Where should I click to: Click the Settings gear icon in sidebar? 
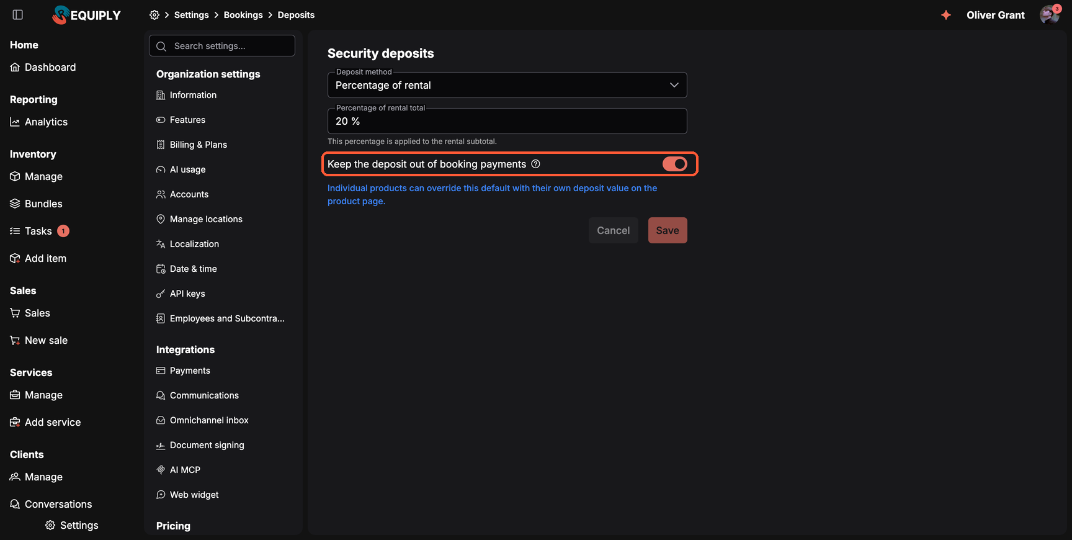[x=50, y=525]
